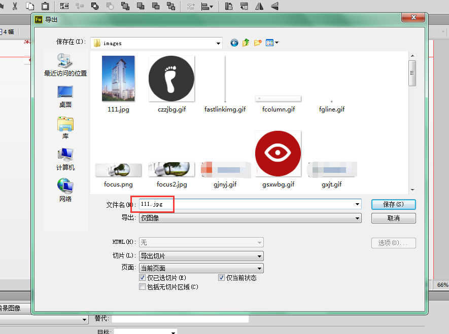449x334 pixels.
Task: Select the Cut (scissors) toolbar icon
Action: point(14,6)
